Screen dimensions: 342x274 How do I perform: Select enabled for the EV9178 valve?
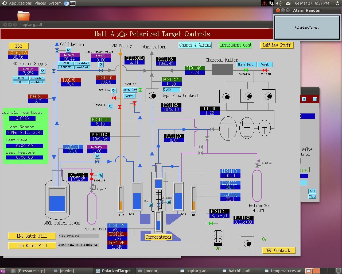[x=82, y=67]
